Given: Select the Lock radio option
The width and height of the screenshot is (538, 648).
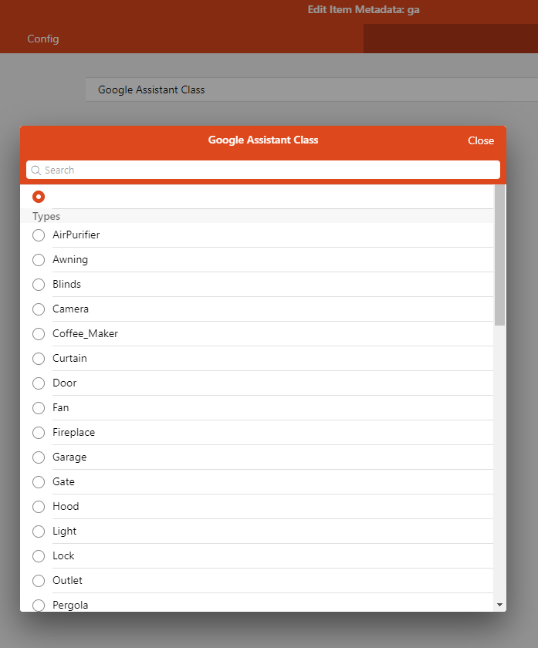Looking at the screenshot, I should pos(39,556).
